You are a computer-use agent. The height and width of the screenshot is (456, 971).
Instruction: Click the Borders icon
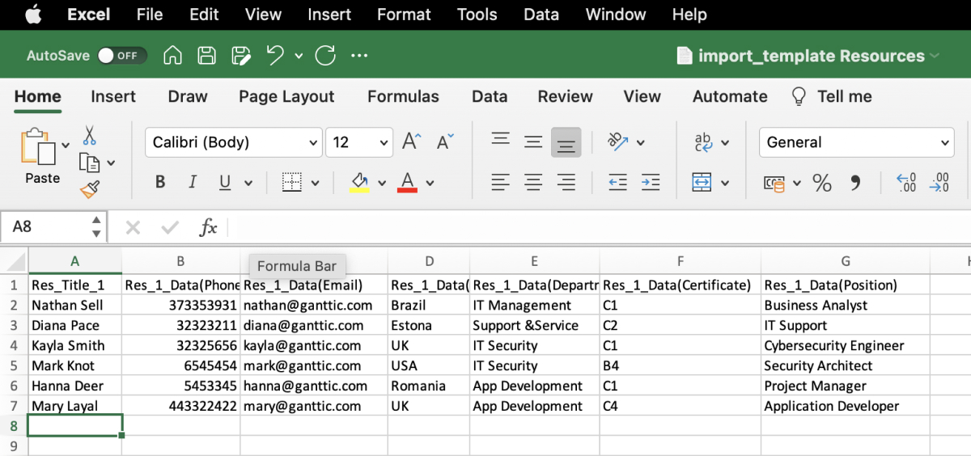(291, 182)
